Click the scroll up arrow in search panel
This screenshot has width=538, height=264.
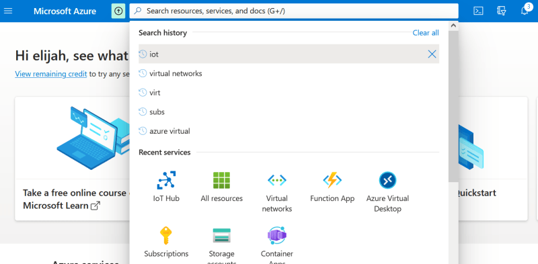(453, 26)
